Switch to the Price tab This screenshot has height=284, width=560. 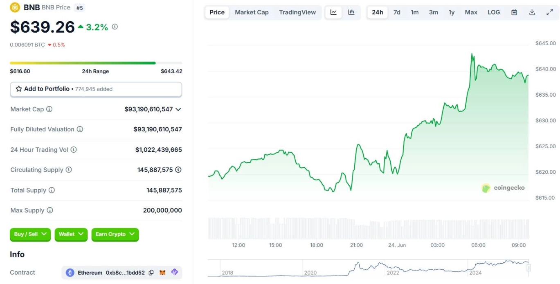click(217, 12)
